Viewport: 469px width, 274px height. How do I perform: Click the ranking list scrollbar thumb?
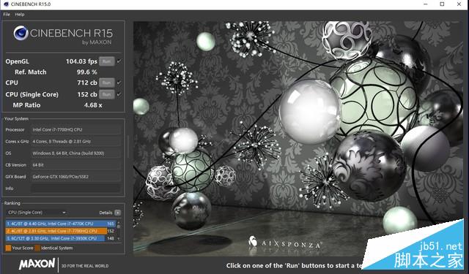tap(119, 227)
